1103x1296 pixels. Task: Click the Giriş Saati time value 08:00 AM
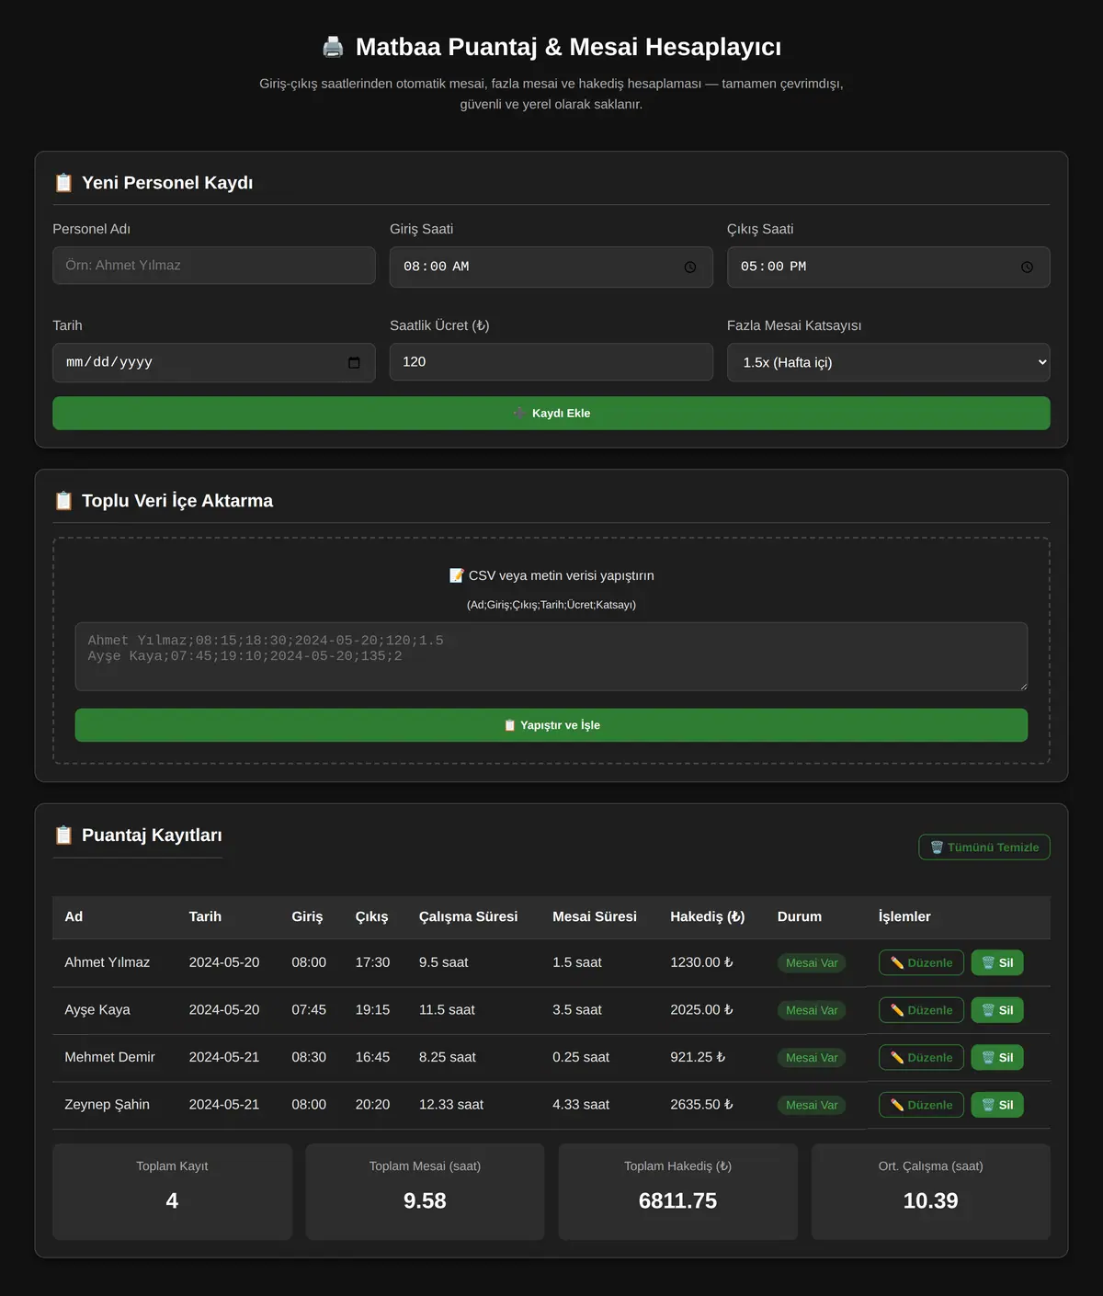437,267
